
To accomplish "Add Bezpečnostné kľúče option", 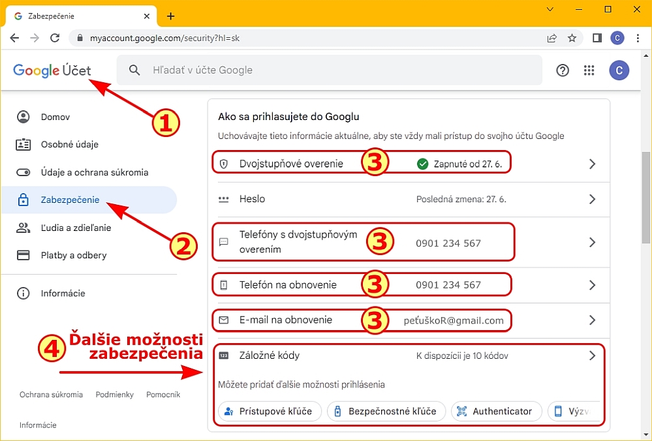I will [x=386, y=411].
